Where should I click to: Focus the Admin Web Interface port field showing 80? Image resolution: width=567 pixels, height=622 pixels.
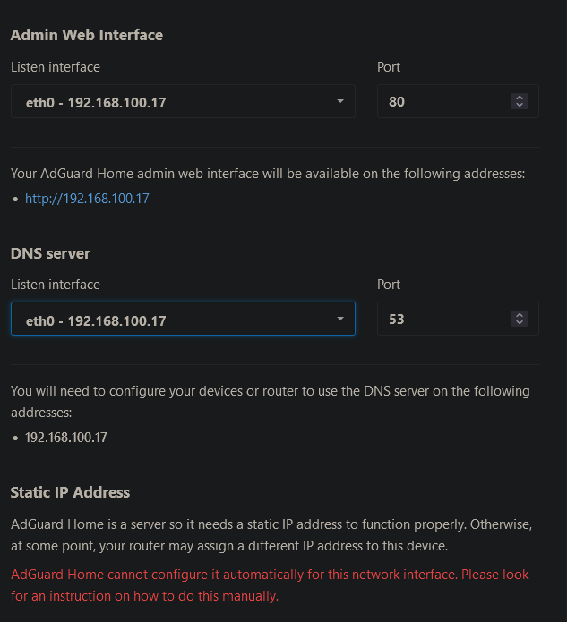(458, 101)
